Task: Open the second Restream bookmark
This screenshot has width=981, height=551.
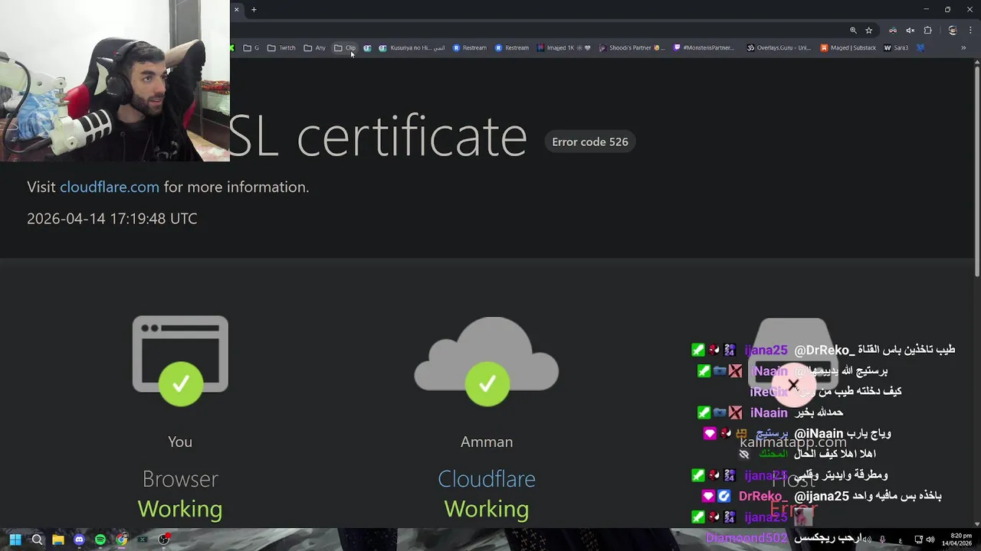Action: pyautogui.click(x=512, y=47)
